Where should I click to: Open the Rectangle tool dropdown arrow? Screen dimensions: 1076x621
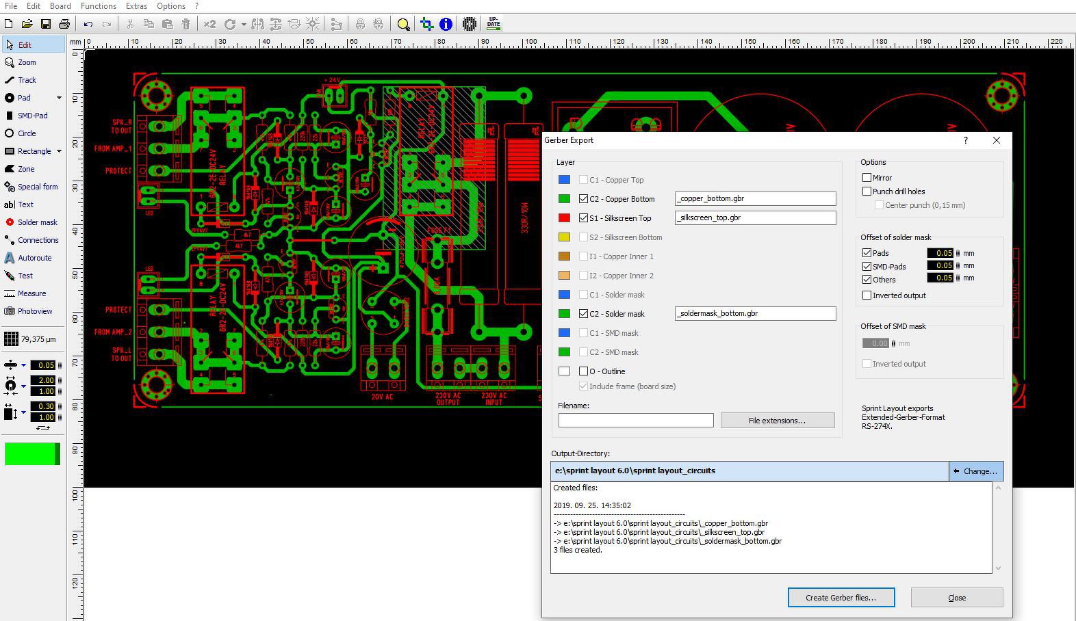59,151
